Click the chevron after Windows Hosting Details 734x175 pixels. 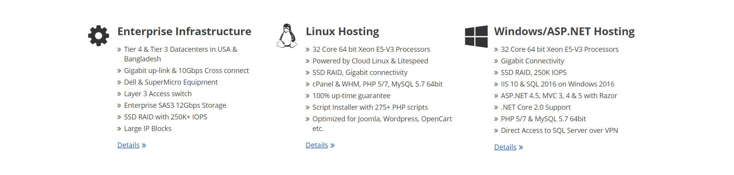coord(521,148)
